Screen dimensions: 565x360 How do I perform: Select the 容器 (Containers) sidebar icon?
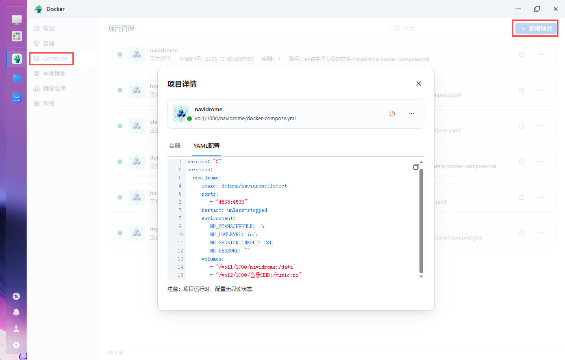37,43
